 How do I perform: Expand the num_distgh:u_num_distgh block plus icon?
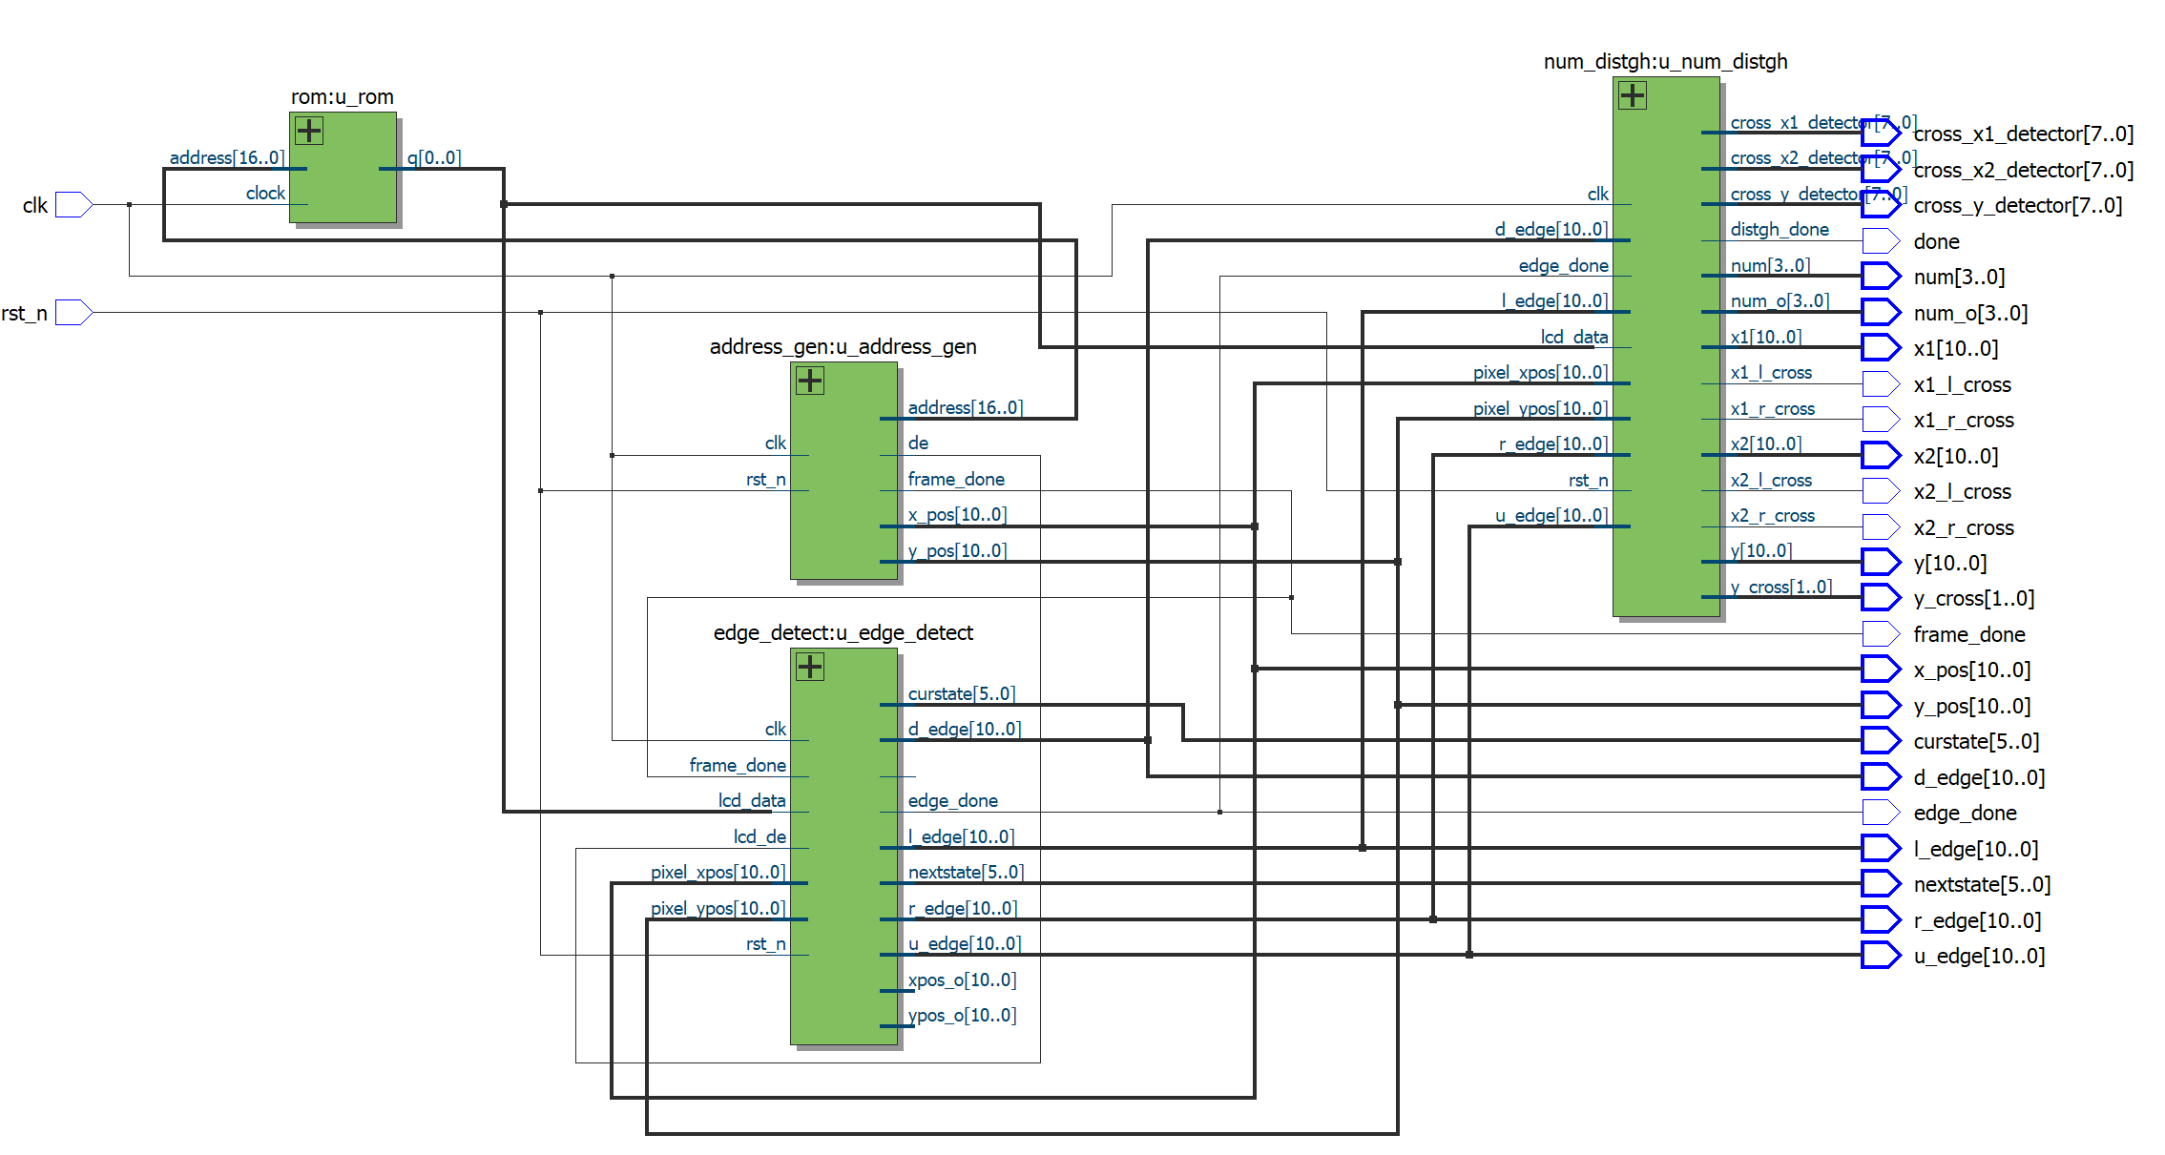(1633, 95)
